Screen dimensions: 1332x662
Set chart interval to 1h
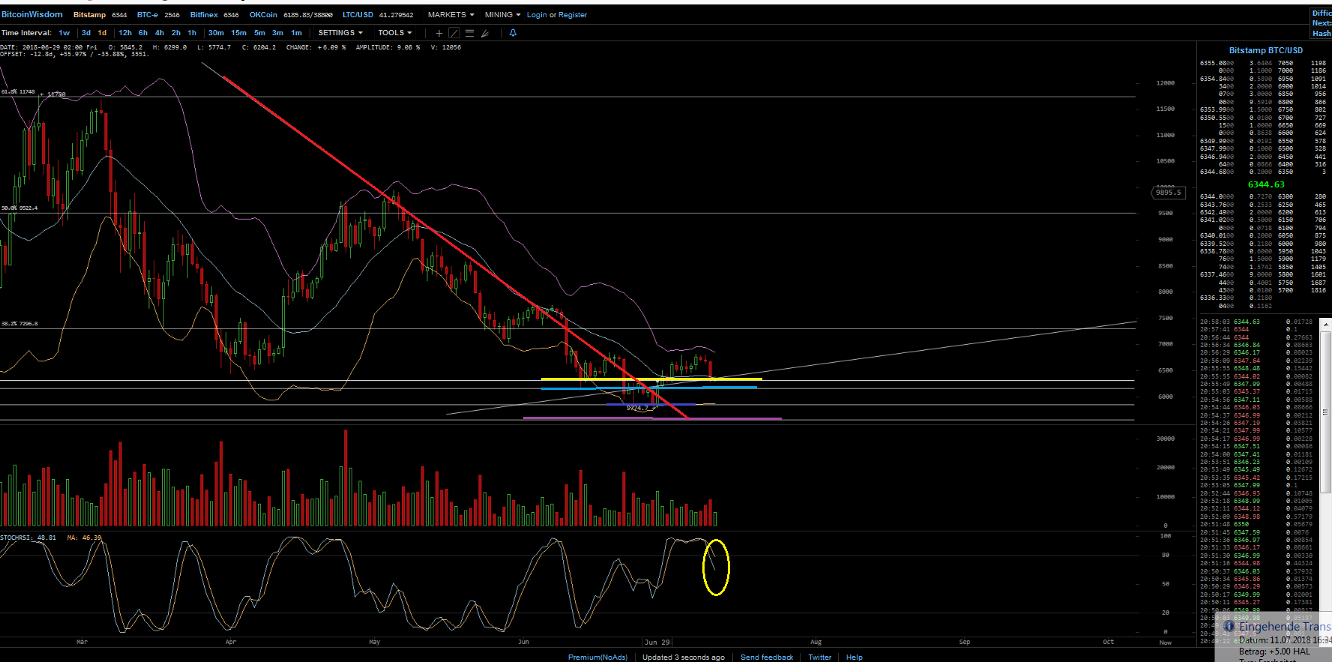(x=192, y=33)
